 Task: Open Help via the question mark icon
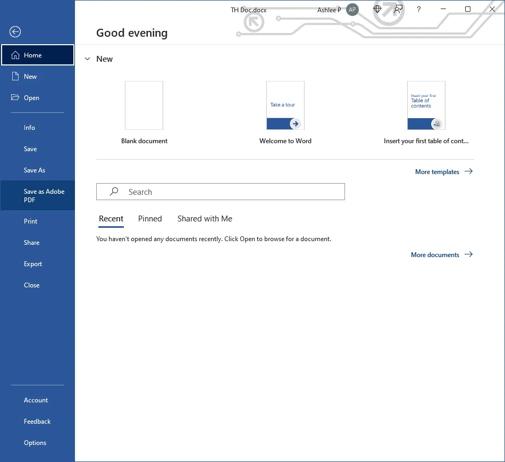point(419,10)
